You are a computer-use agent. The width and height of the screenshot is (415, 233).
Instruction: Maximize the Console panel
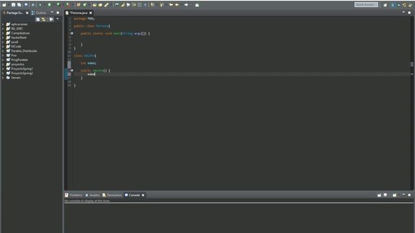click(409, 195)
